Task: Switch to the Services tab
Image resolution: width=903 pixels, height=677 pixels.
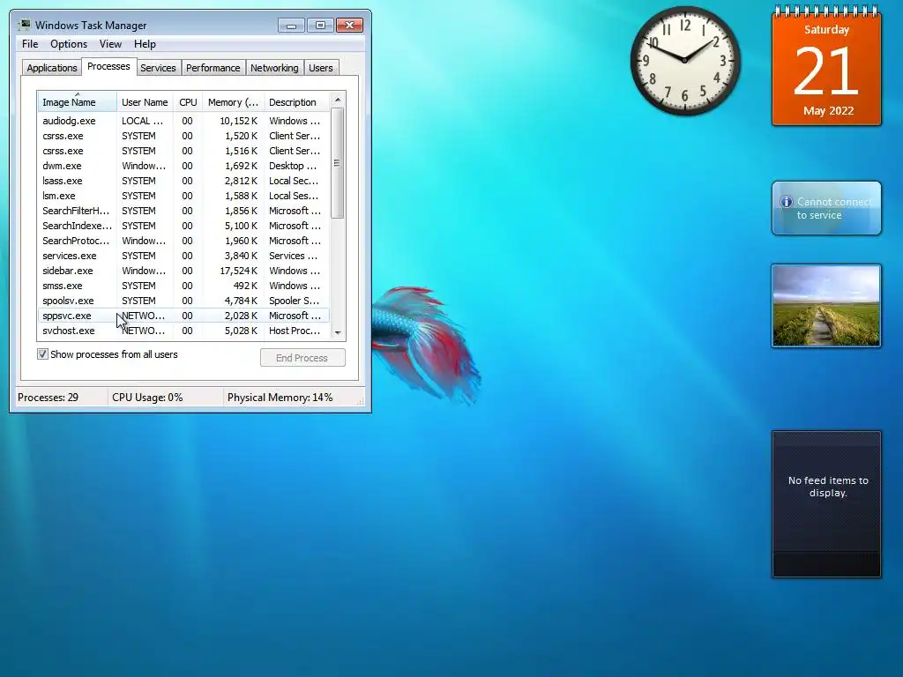Action: [158, 68]
